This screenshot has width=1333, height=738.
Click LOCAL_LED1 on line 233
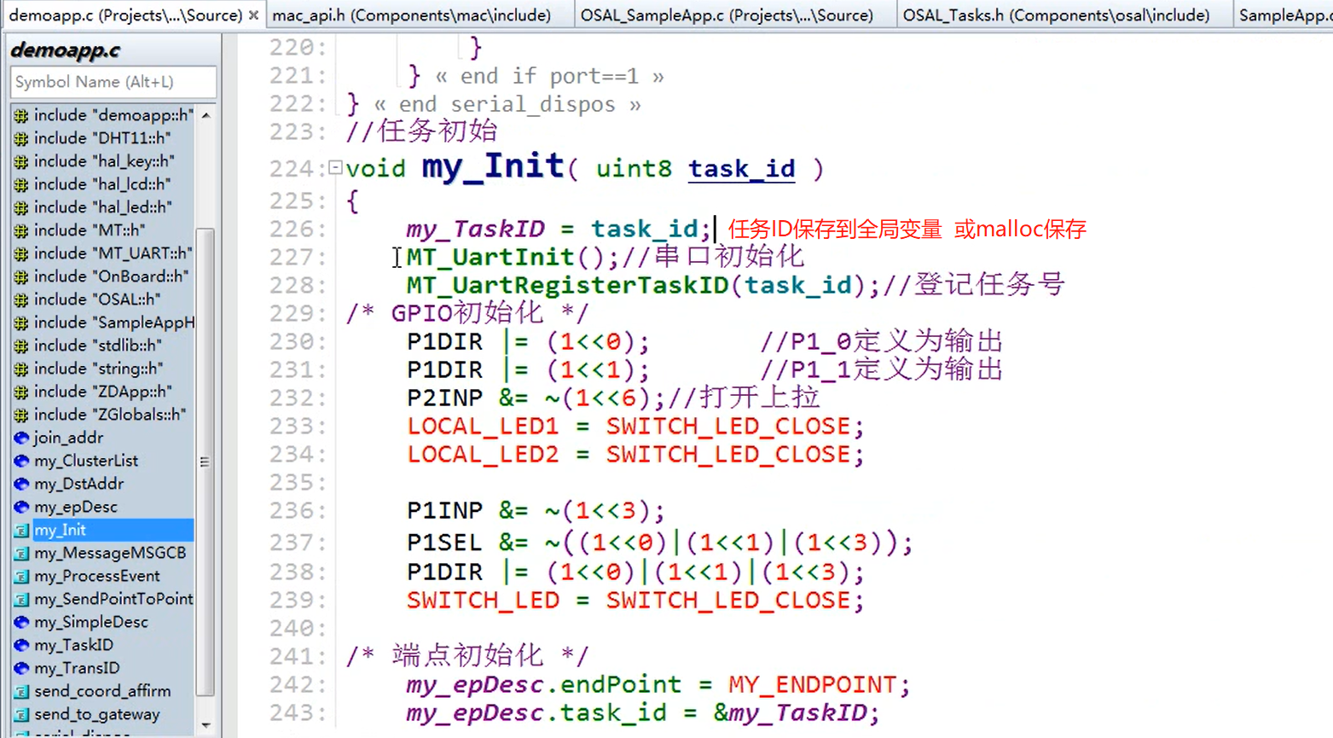483,426
